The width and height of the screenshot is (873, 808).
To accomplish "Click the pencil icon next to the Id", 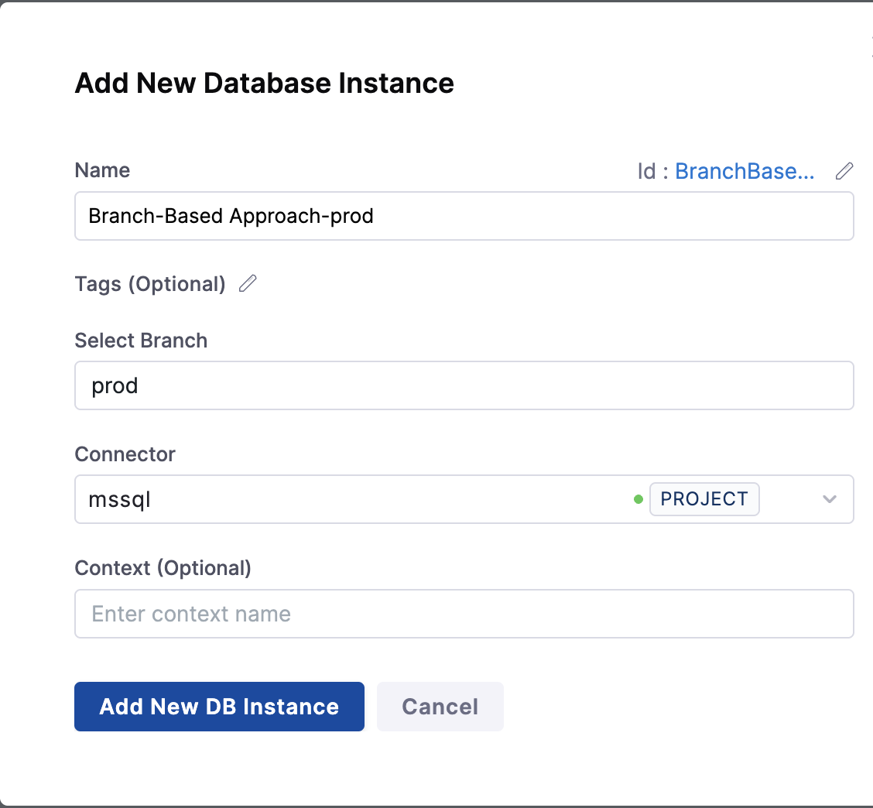I will 844,171.
